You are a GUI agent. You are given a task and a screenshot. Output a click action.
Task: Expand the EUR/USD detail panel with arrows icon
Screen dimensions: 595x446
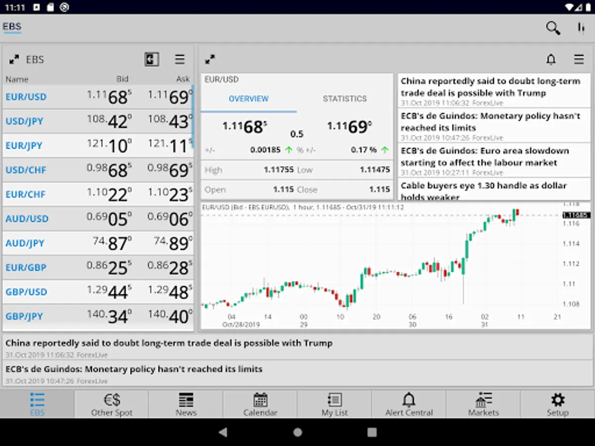point(210,59)
